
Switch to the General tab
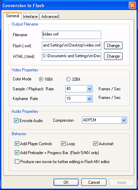click(13, 16)
